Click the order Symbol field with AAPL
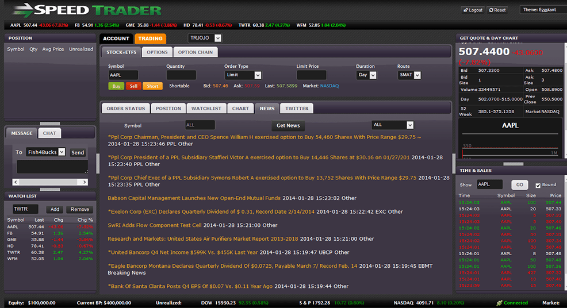This screenshot has height=308, width=567. click(123, 75)
